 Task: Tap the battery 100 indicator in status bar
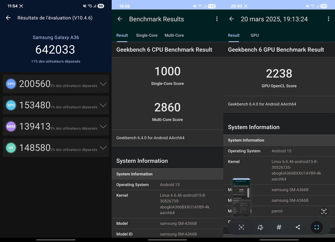tap(324, 6)
